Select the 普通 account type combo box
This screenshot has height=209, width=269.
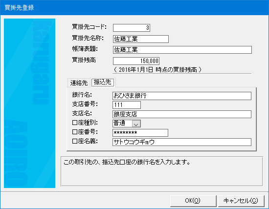[127, 124]
